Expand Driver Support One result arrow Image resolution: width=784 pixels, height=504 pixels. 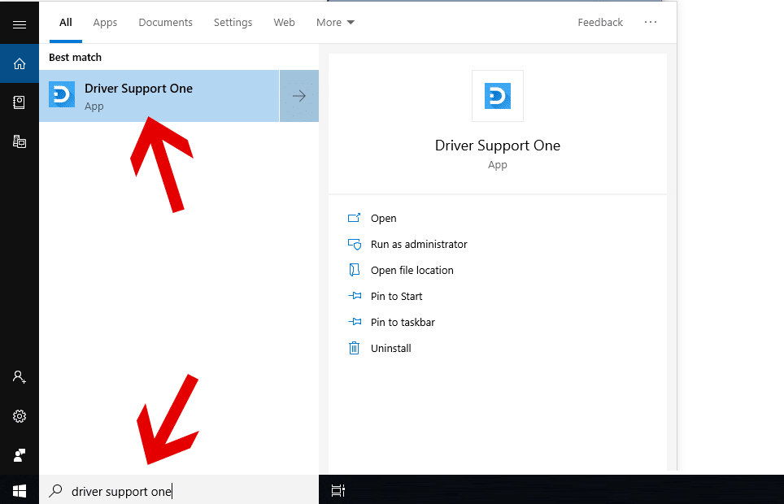click(x=299, y=96)
